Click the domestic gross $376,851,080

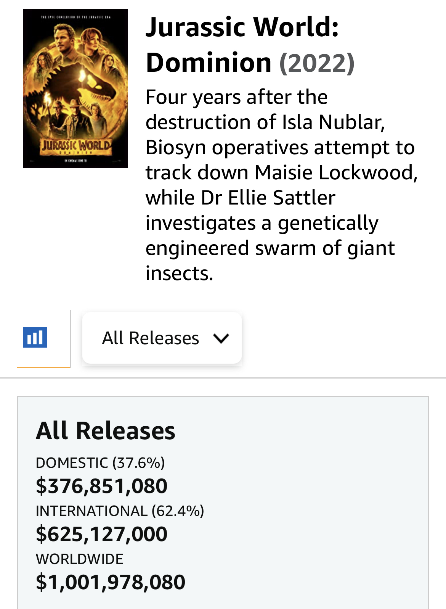(101, 486)
